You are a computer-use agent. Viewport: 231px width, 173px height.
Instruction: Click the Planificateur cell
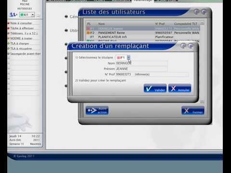point(164,37)
